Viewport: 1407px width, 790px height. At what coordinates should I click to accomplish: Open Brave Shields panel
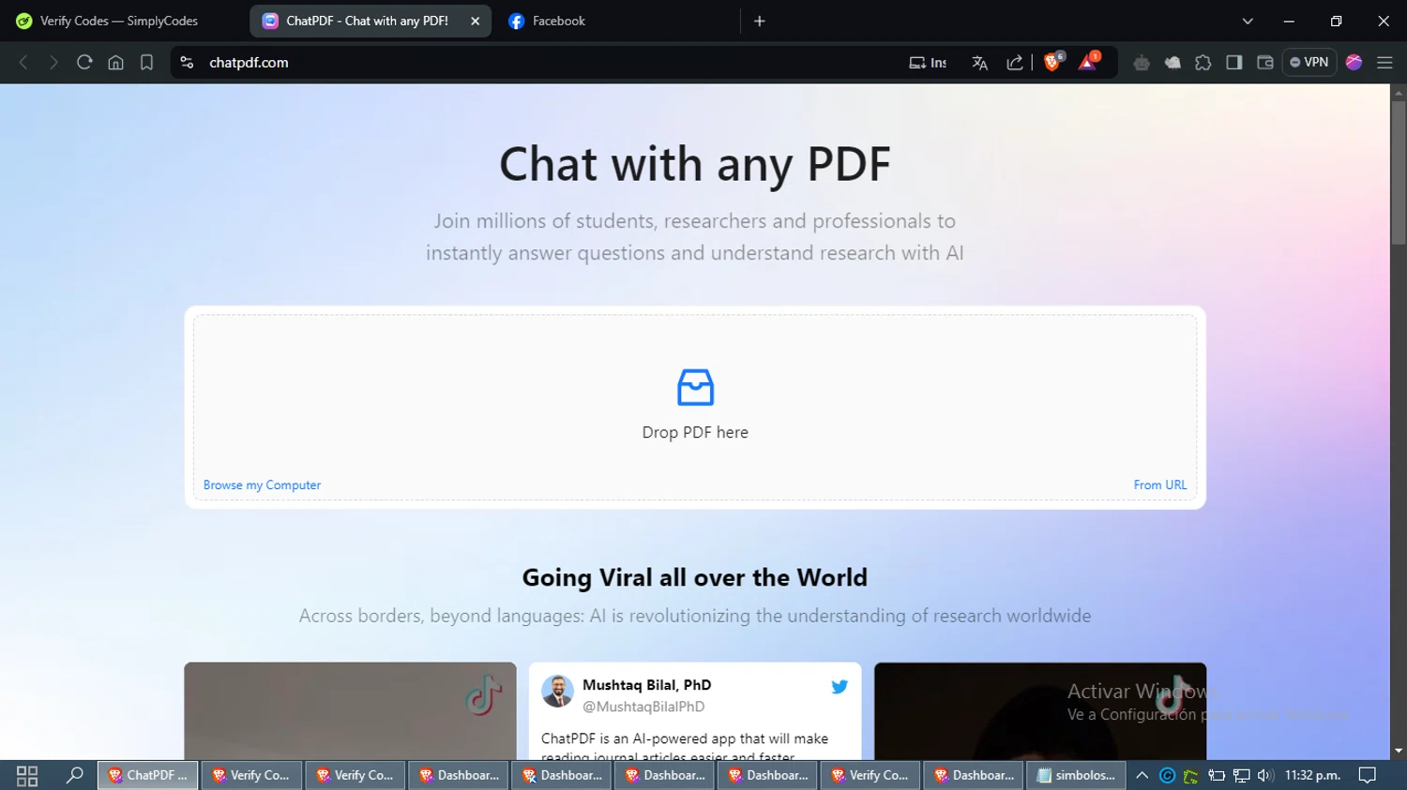(1053, 62)
